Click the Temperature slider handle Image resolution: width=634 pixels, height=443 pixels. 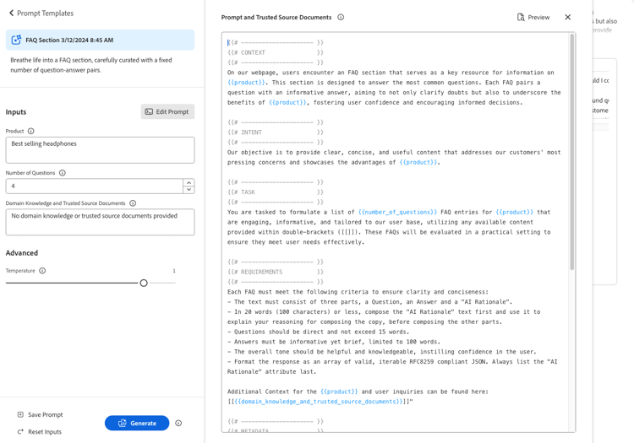coord(144,283)
